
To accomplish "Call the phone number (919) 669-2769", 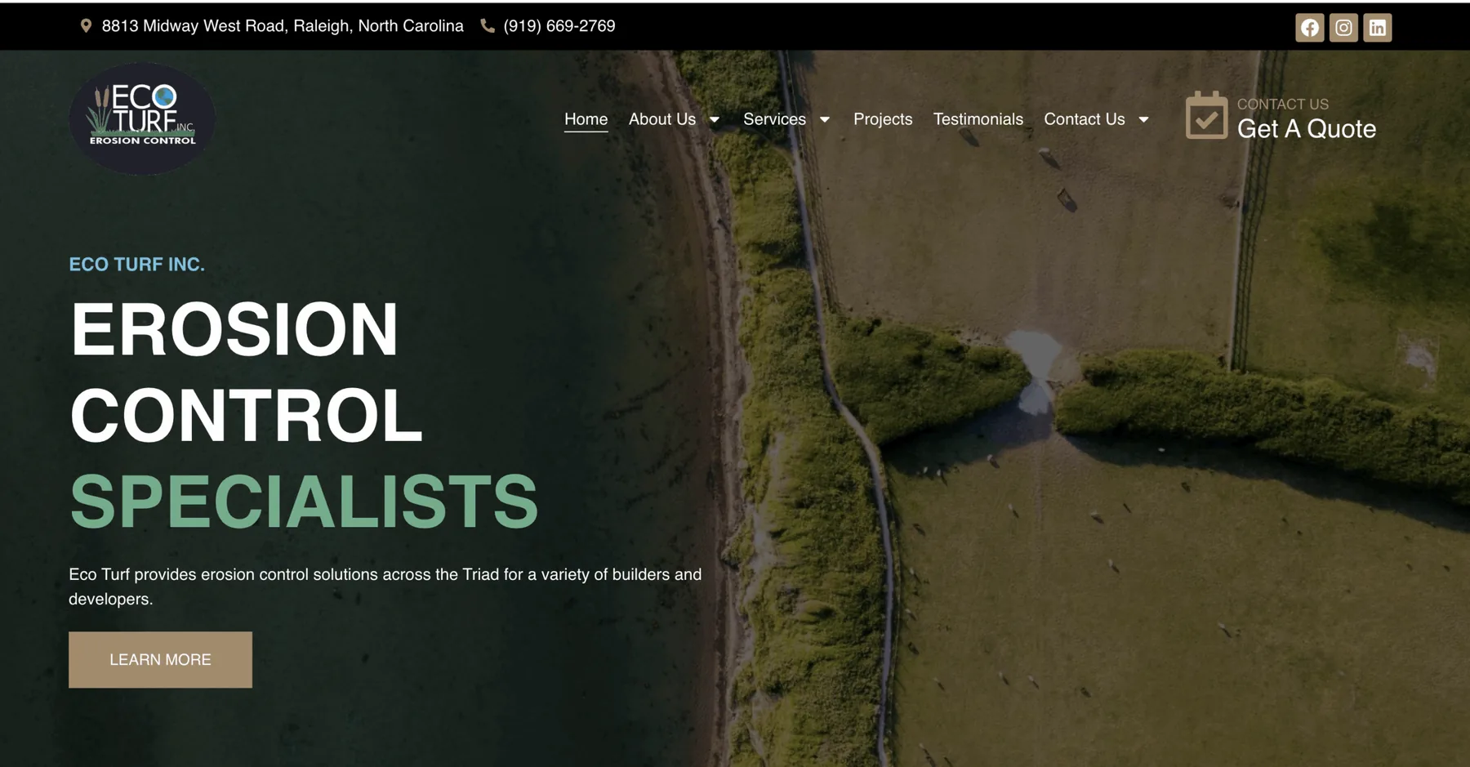I will 559,26.
